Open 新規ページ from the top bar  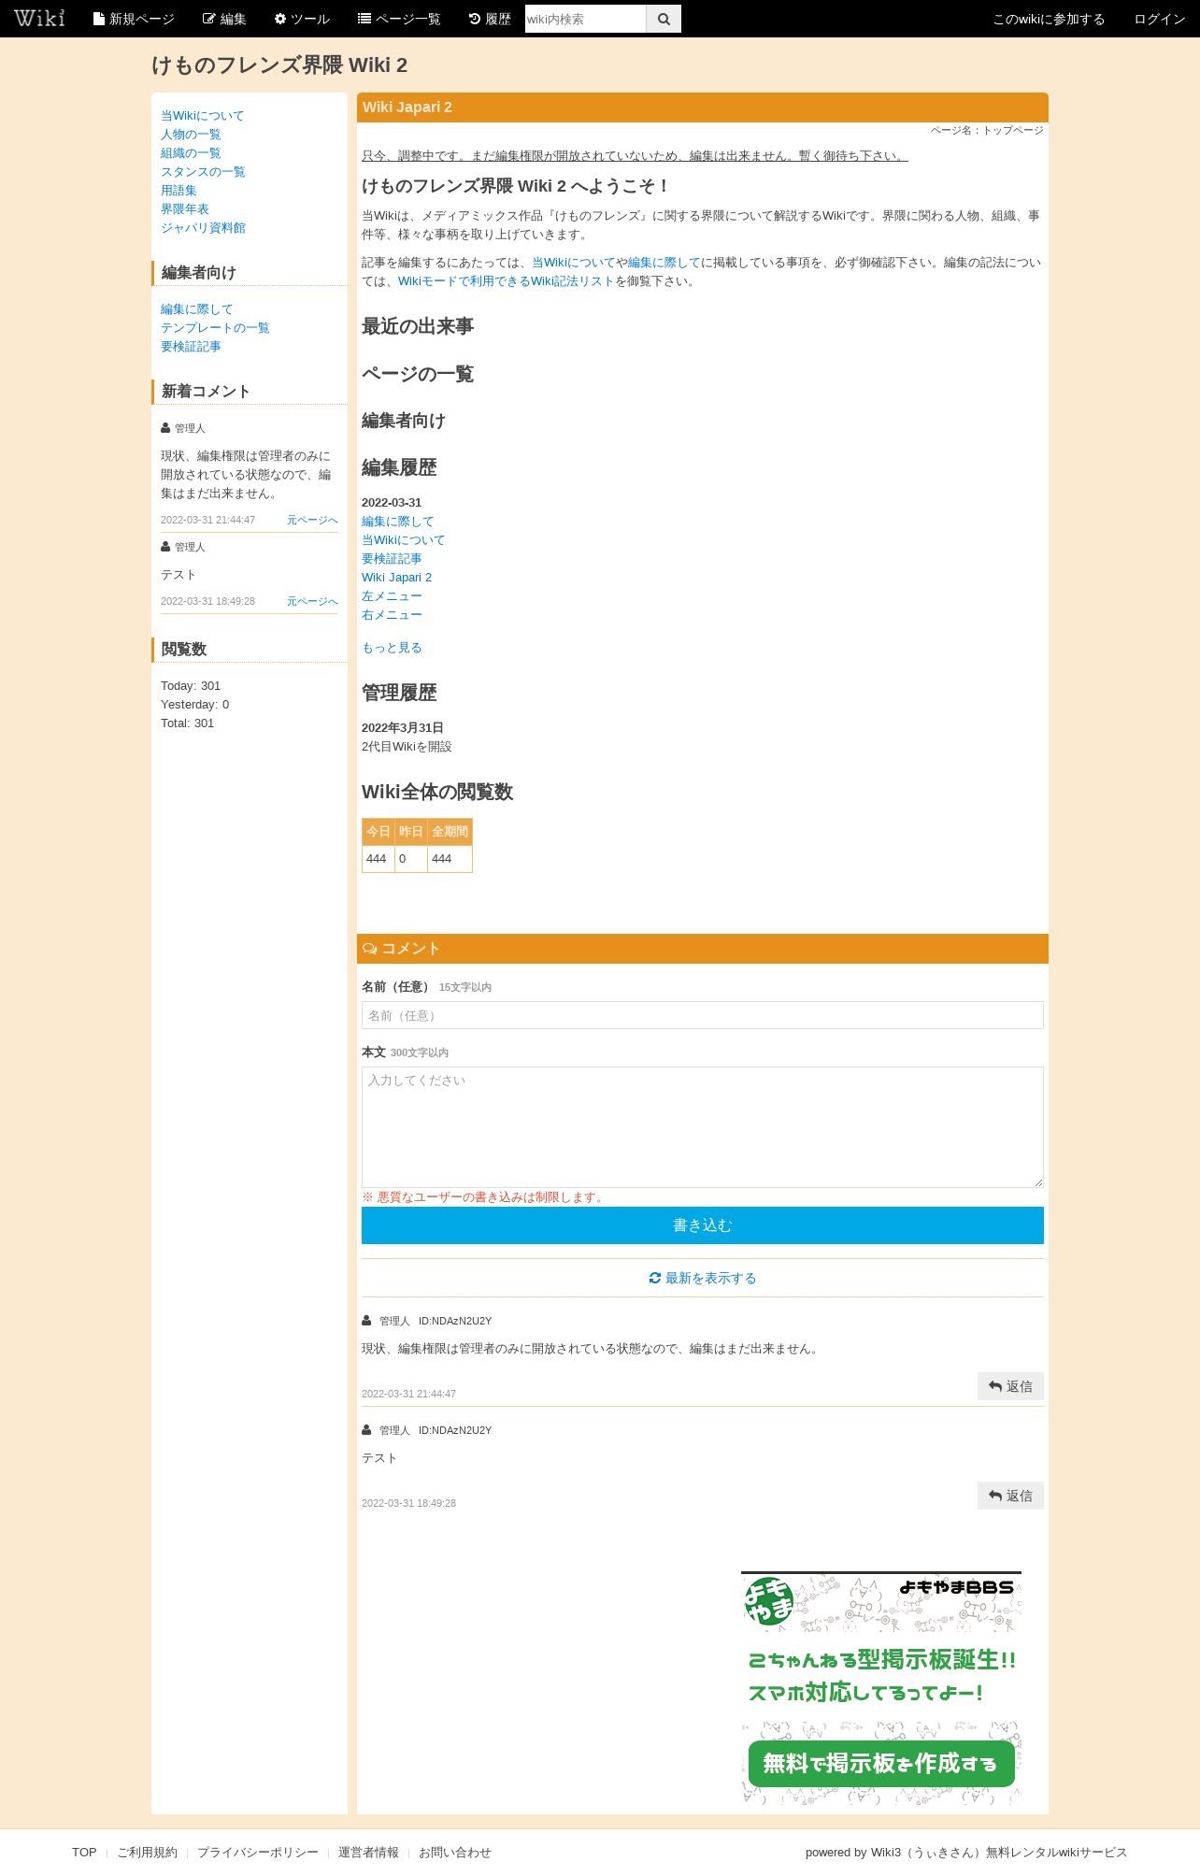[134, 19]
